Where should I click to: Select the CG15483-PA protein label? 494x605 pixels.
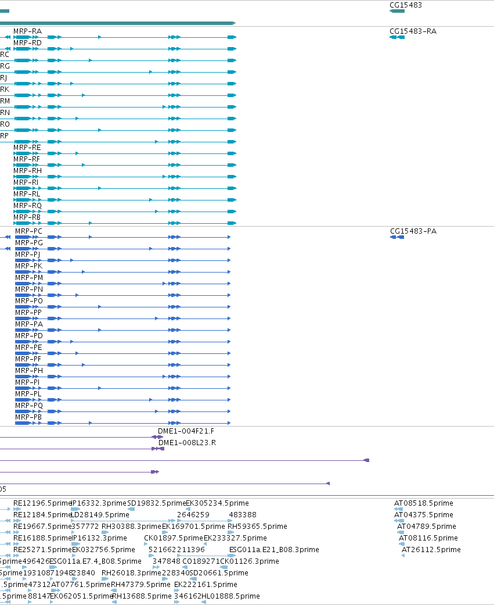pos(413,231)
